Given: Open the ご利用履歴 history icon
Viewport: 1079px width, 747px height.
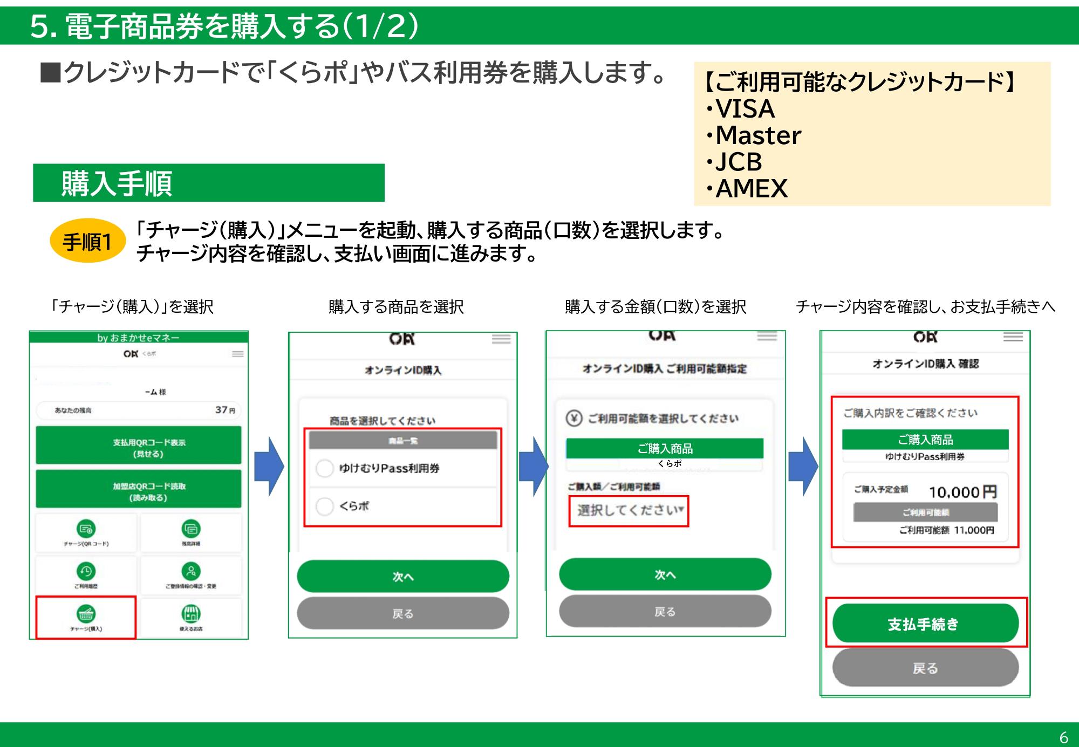Looking at the screenshot, I should point(86,571).
